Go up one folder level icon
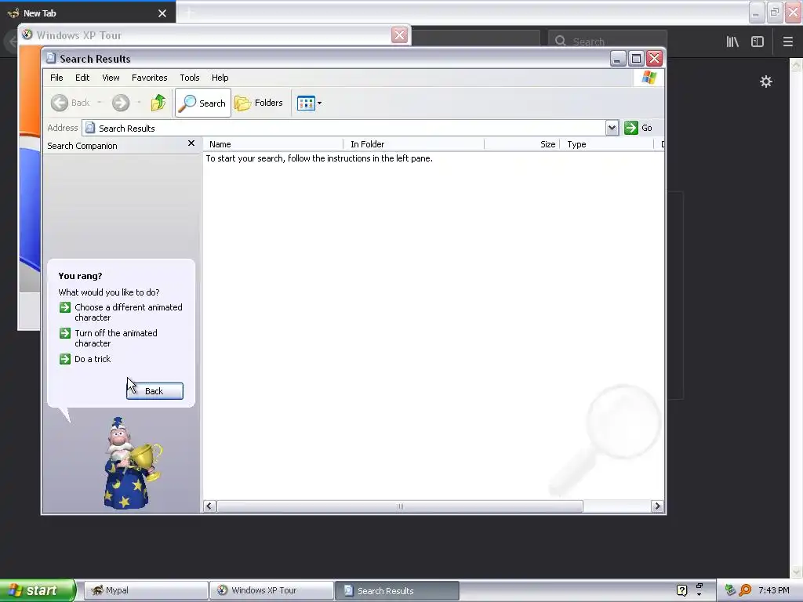The image size is (803, 602). (158, 103)
